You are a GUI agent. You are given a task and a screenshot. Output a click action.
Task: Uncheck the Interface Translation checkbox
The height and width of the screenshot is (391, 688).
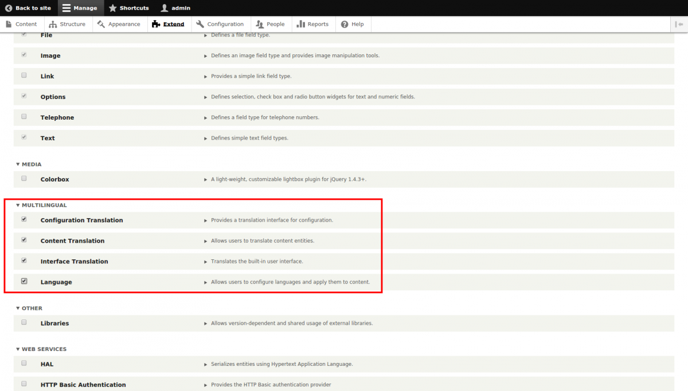24,260
